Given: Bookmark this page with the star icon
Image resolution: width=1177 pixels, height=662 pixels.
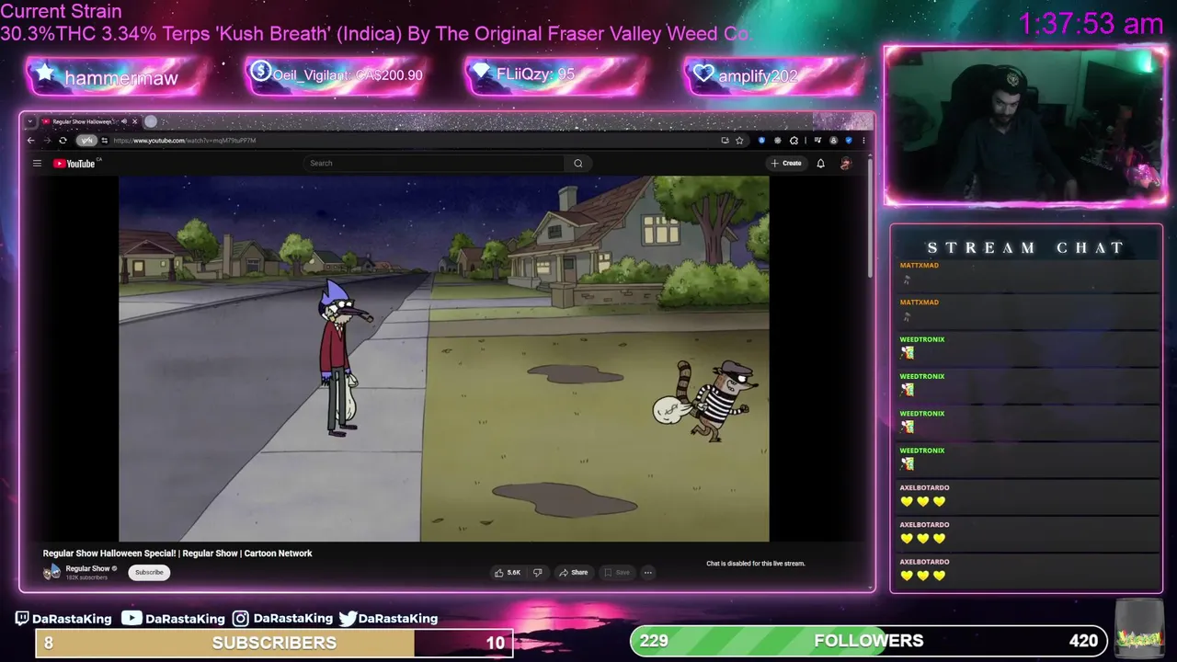Looking at the screenshot, I should pyautogui.click(x=739, y=141).
